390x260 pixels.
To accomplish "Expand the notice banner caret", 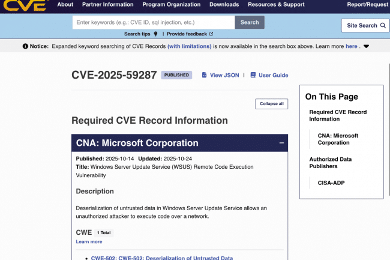I will tap(366, 46).
